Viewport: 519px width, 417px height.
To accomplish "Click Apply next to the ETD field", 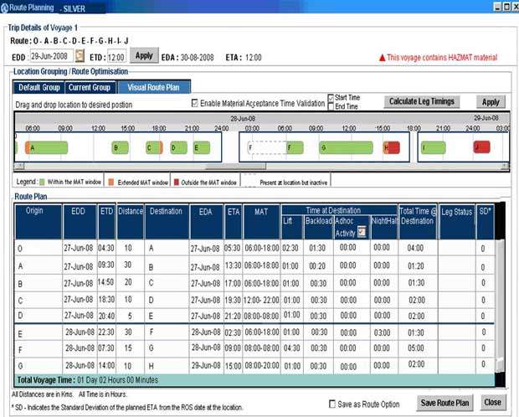I will pos(144,56).
